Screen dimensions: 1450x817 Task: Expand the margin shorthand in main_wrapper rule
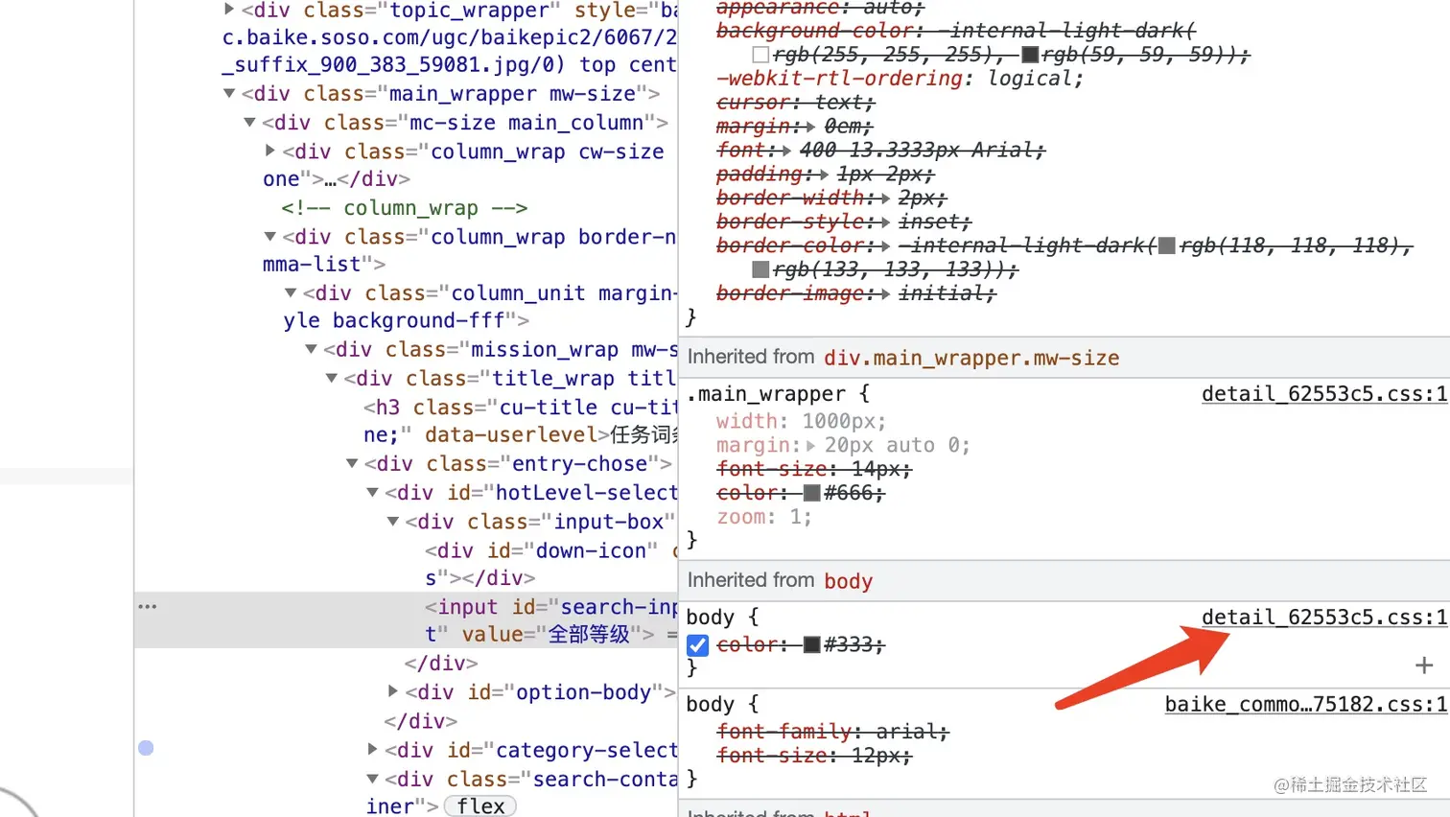810,445
